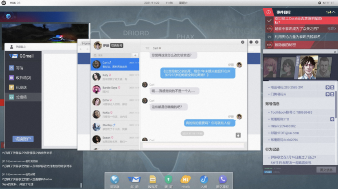Select the Home tab in the browser window
The width and height of the screenshot is (338, 190).
pyautogui.click(x=86, y=43)
